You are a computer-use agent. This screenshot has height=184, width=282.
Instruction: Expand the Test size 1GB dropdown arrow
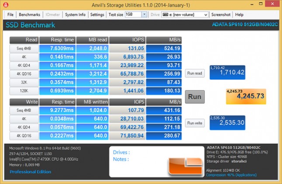click(144, 14)
